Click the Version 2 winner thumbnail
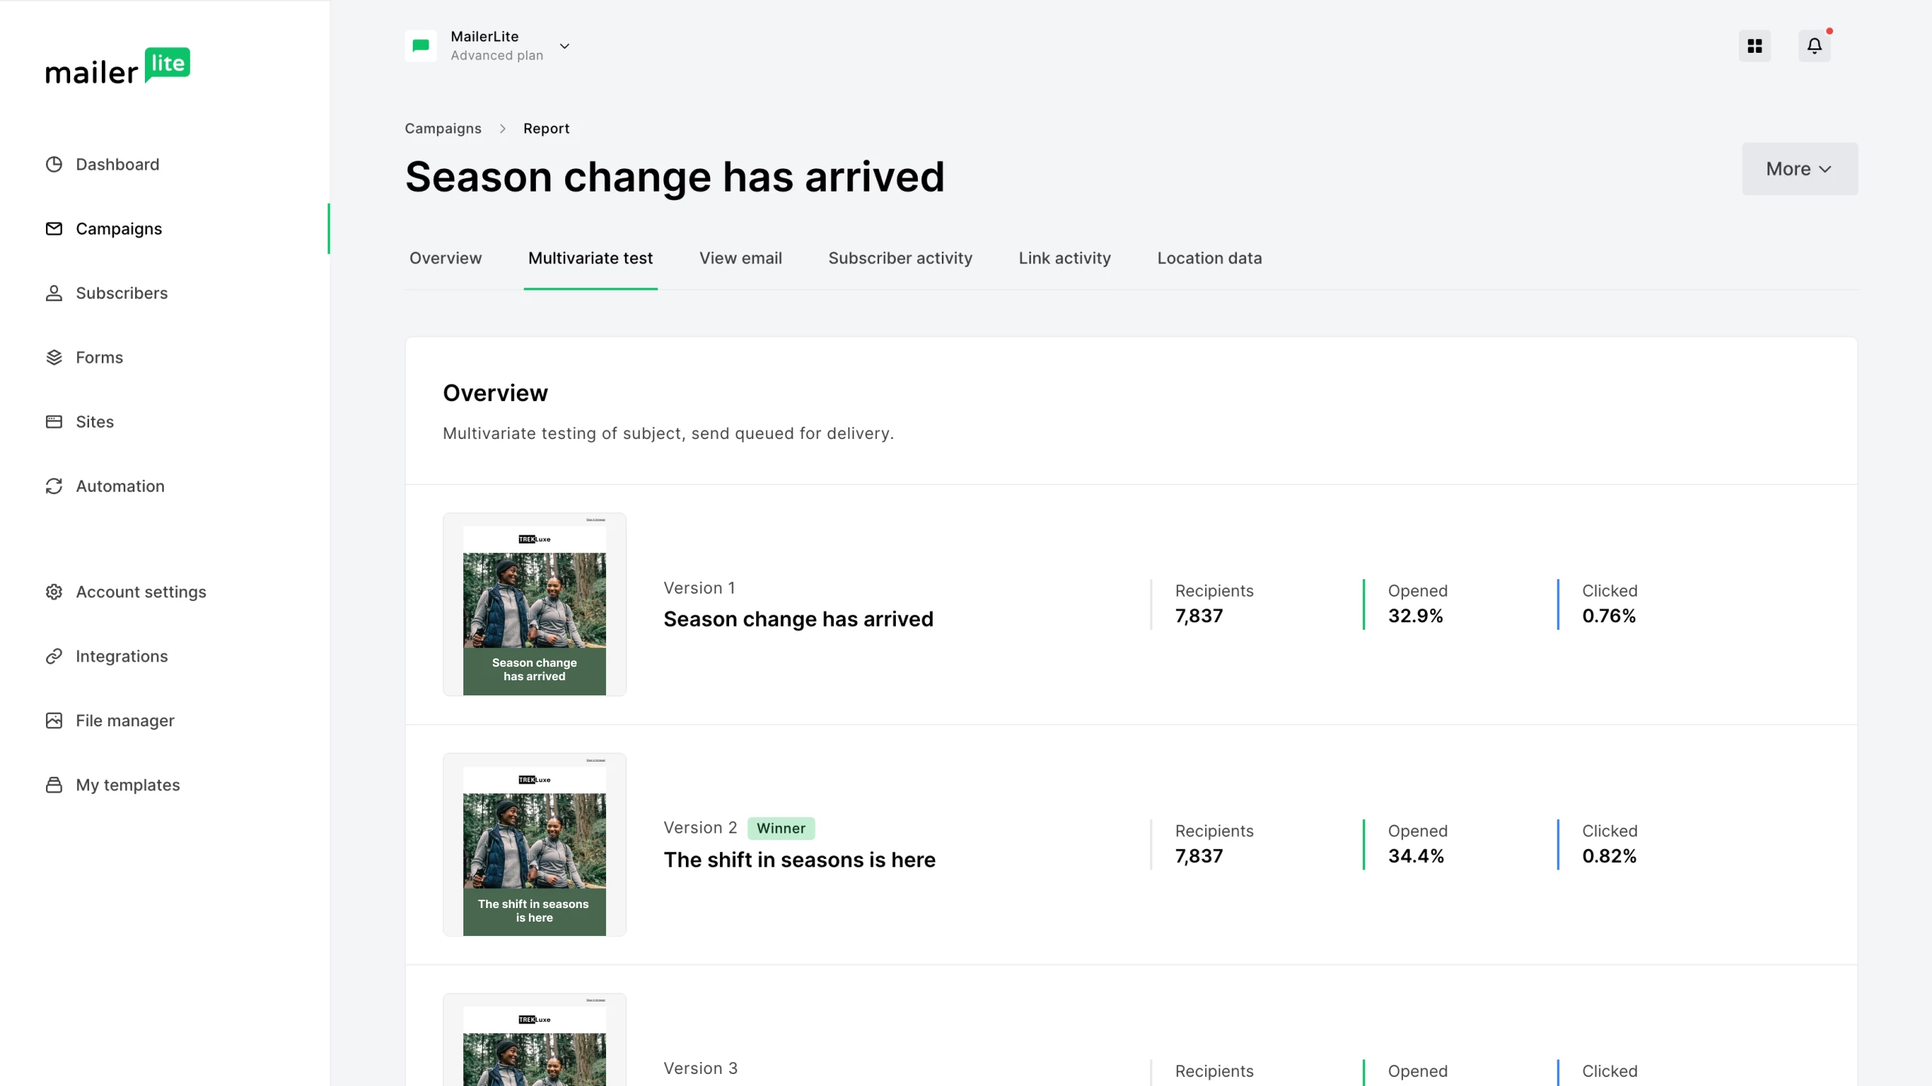Viewport: 1932px width, 1086px height. 534,845
